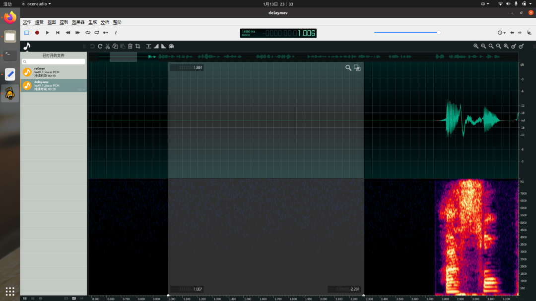Jump to the start with skip-to-beginning
The width and height of the screenshot is (536, 301).
pos(58,33)
